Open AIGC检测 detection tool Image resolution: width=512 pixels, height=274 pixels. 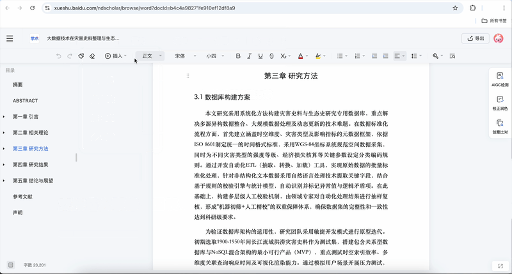[x=500, y=79]
